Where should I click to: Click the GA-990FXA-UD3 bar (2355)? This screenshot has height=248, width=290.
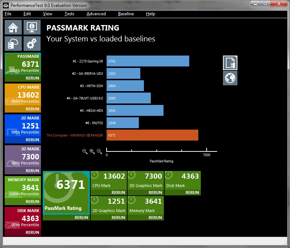click(123, 73)
